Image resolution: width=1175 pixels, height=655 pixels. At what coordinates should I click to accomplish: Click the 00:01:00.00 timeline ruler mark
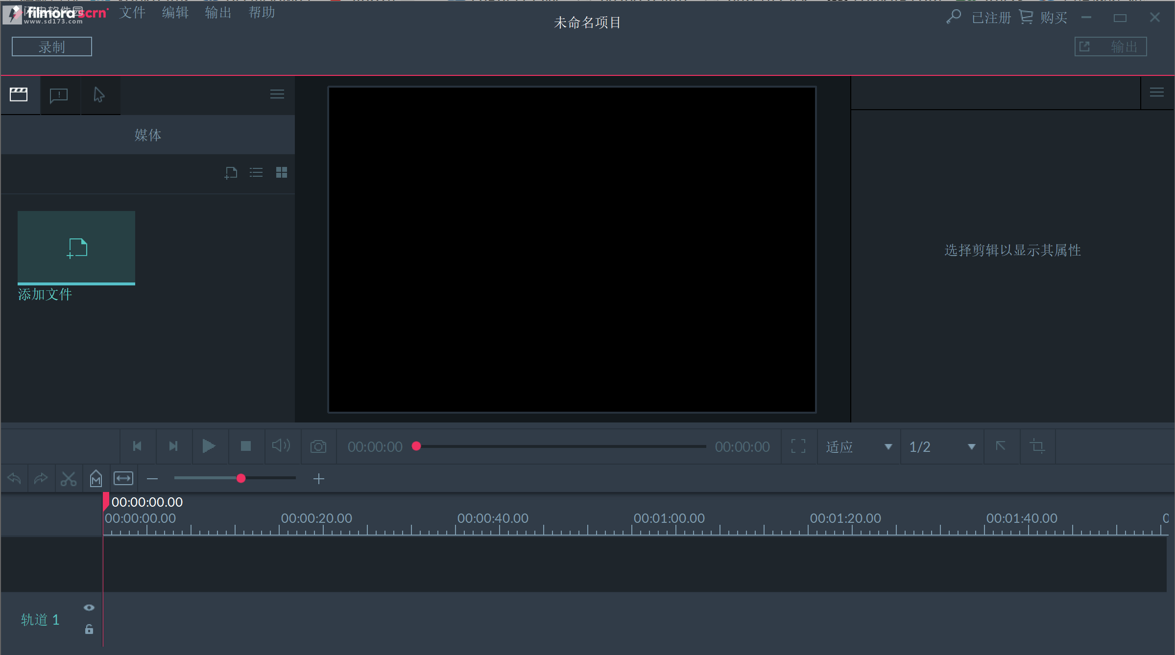669,518
